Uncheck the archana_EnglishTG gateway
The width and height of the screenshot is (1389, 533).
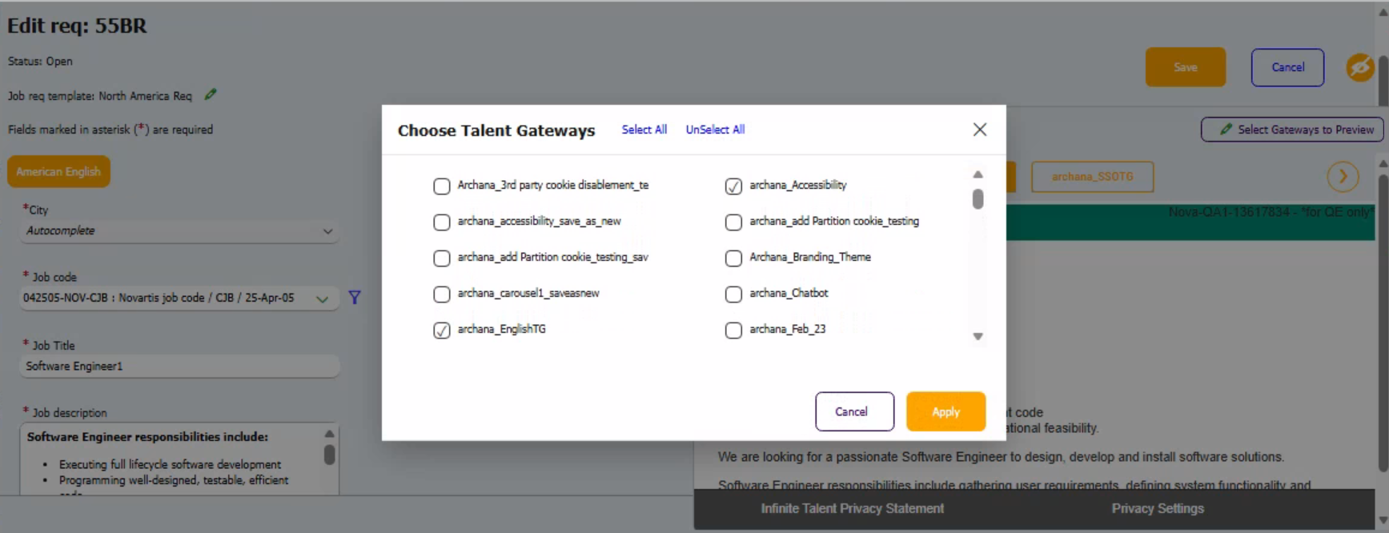coord(442,331)
